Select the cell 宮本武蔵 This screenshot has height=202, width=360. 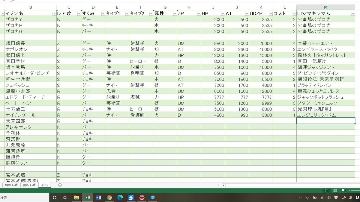point(30,175)
